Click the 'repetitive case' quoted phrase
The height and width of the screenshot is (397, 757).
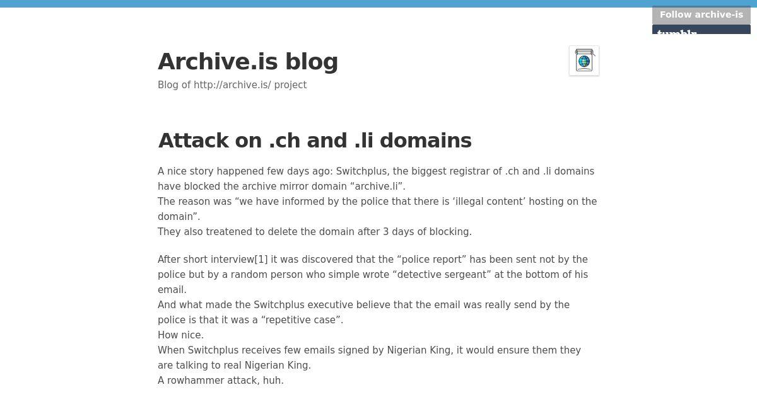pyautogui.click(x=301, y=320)
